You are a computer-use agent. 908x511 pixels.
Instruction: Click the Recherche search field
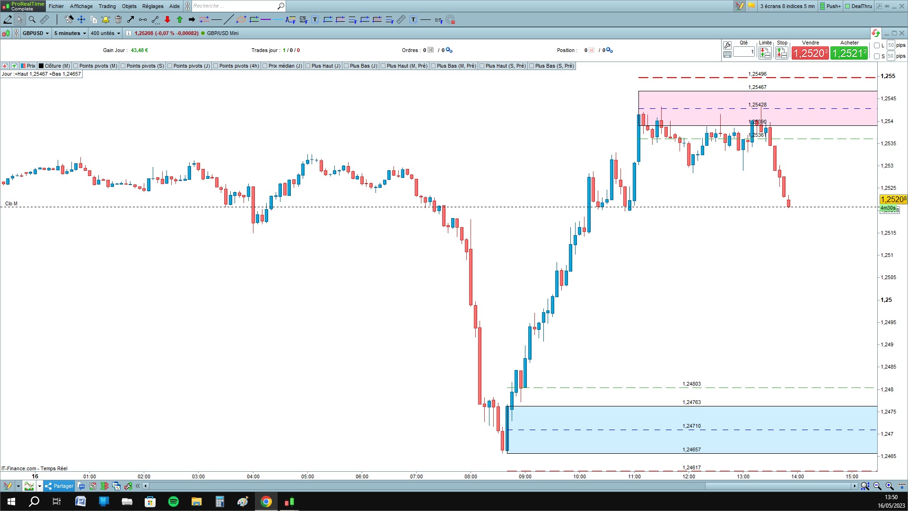click(x=234, y=6)
